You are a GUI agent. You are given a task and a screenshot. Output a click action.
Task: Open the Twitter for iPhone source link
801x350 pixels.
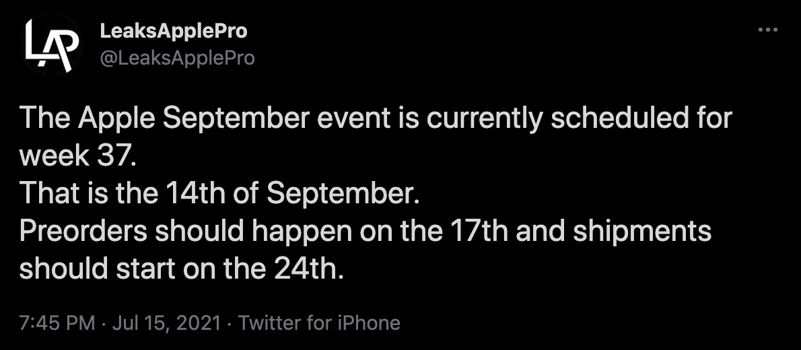tap(319, 323)
